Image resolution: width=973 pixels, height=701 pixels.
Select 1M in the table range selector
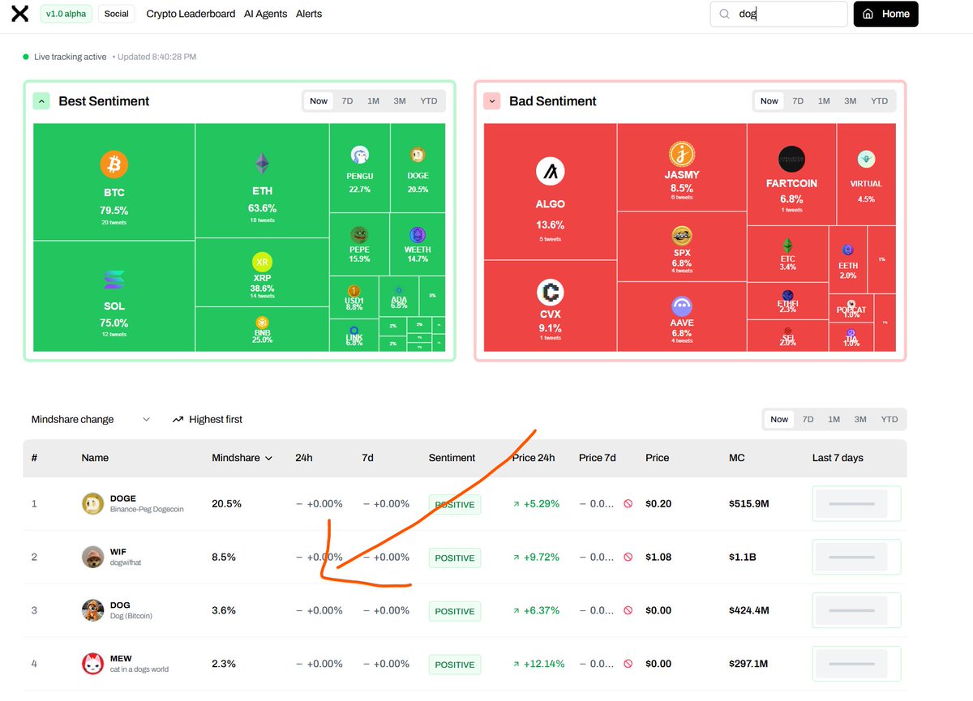point(834,419)
